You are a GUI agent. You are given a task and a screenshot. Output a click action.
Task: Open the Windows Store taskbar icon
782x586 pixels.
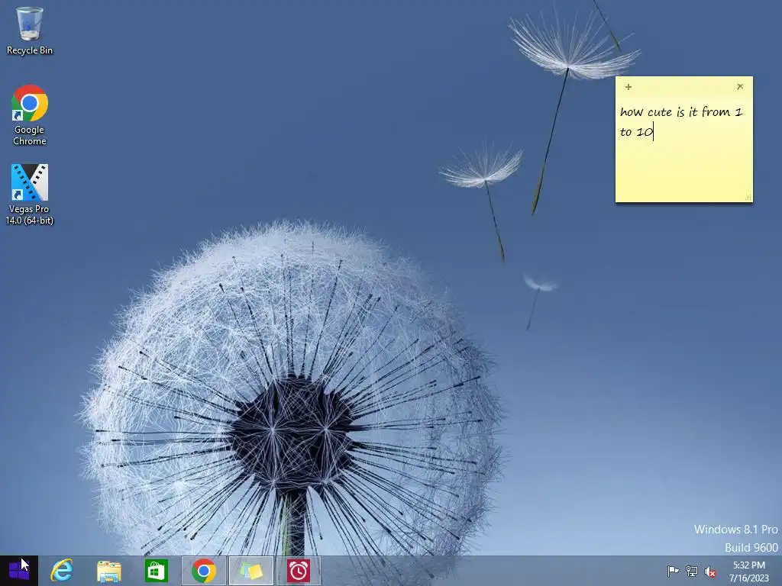(x=156, y=571)
